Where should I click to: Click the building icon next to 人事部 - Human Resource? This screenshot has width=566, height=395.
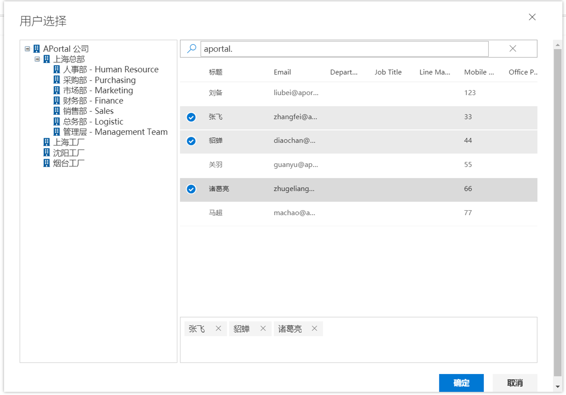pos(57,69)
